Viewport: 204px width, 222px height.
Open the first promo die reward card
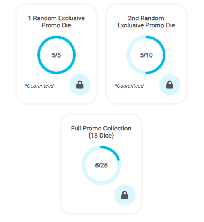(x=56, y=54)
